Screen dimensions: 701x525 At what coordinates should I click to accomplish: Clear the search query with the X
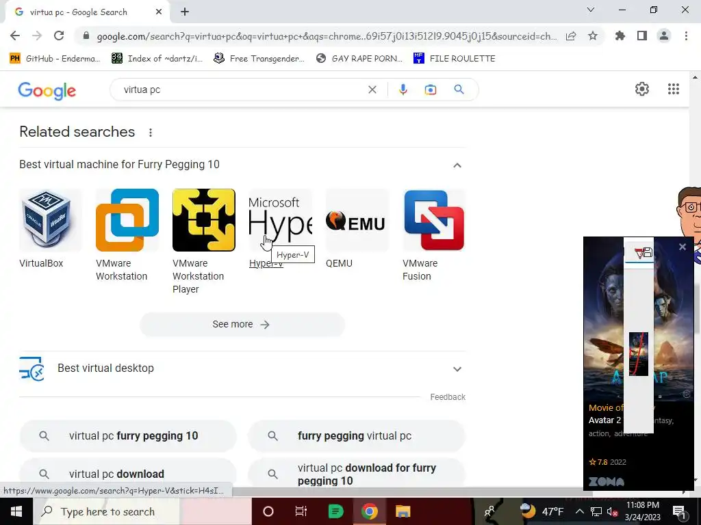[x=372, y=90]
